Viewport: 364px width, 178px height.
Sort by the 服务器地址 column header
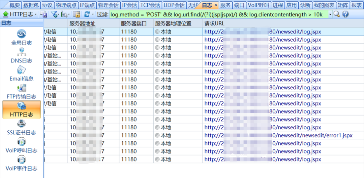click(x=93, y=24)
